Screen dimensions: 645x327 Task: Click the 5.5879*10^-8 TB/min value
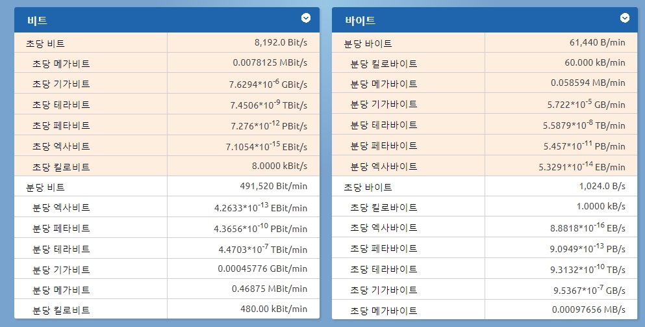pyautogui.click(x=585, y=125)
